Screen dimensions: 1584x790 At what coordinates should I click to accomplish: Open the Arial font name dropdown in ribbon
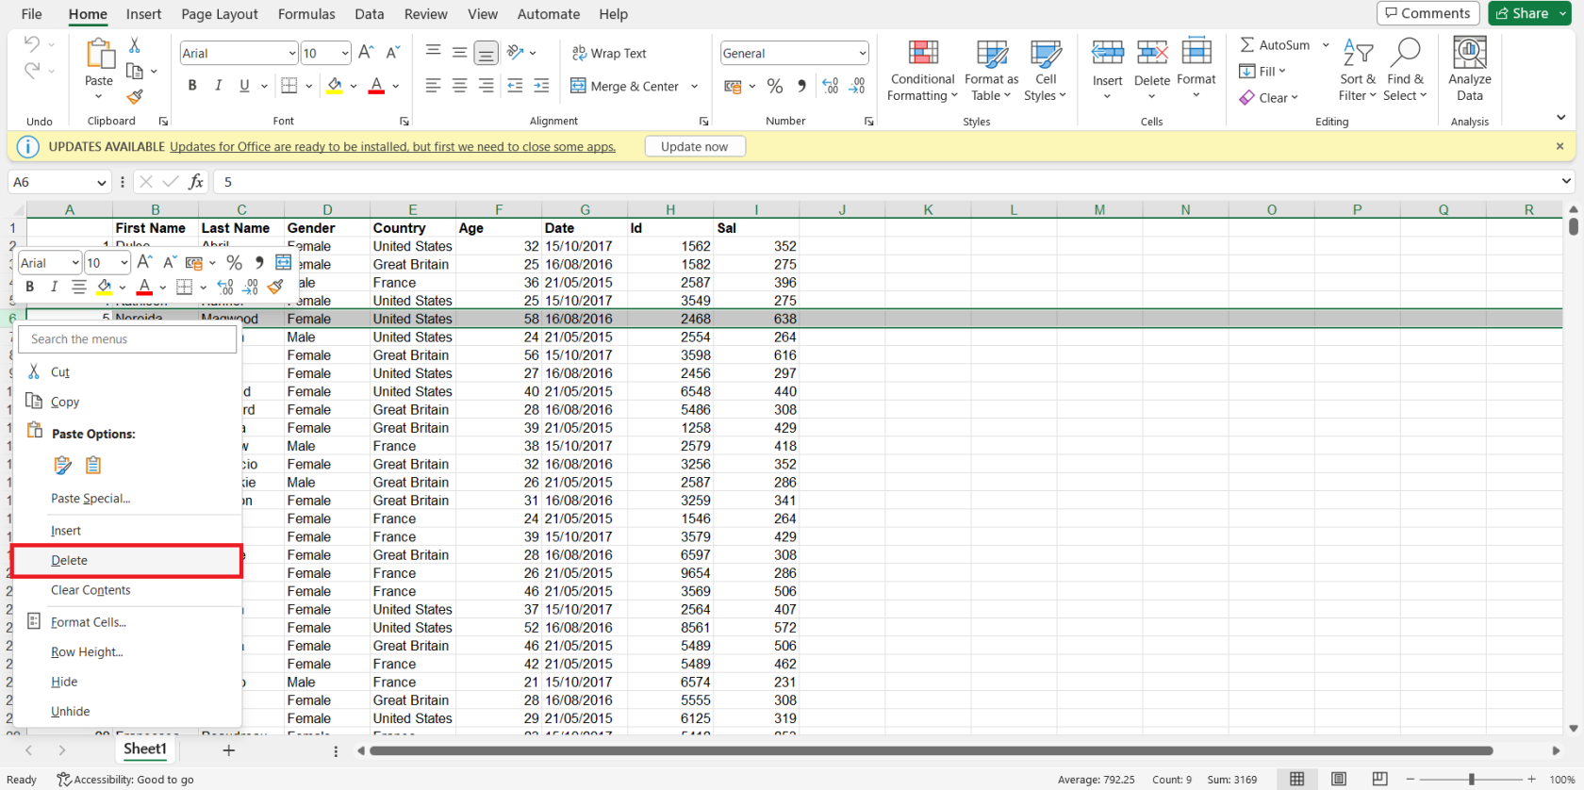(x=291, y=54)
